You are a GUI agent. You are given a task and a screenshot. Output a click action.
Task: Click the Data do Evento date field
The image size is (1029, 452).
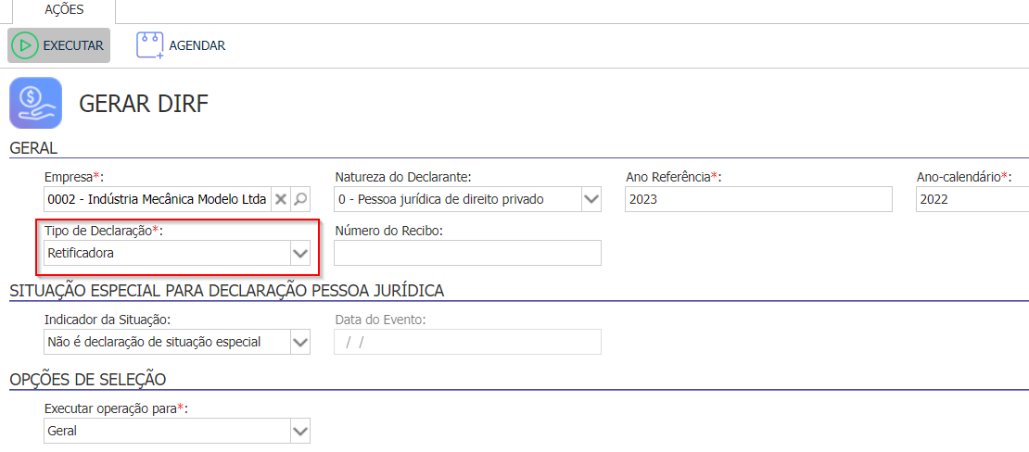point(467,342)
